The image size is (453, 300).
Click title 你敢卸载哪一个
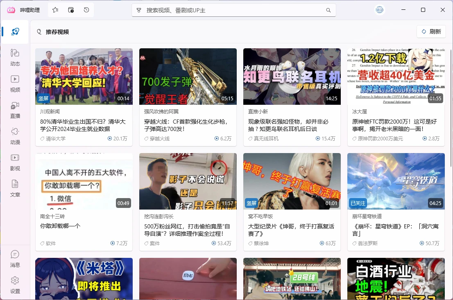[60, 226]
